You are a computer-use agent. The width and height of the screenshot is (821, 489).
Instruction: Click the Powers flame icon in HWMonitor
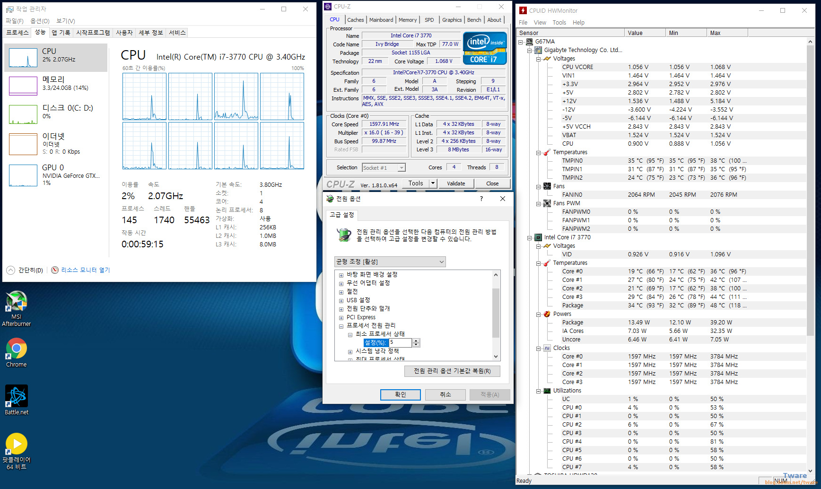click(547, 314)
